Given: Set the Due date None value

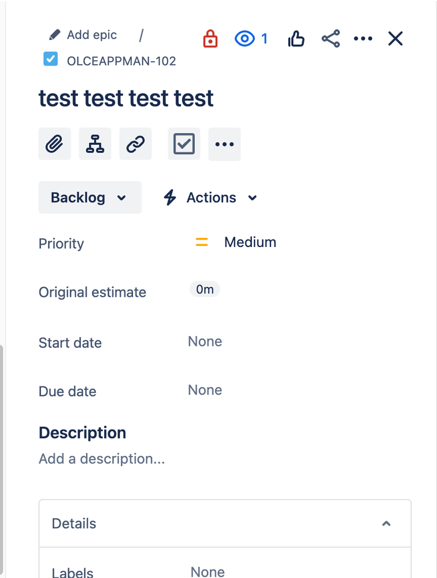Looking at the screenshot, I should tap(205, 390).
